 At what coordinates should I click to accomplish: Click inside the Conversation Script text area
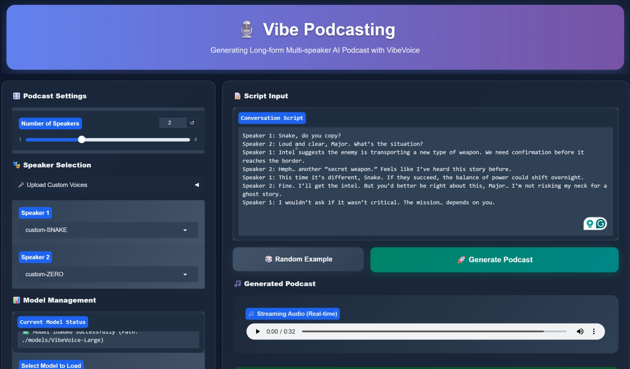[x=425, y=181]
